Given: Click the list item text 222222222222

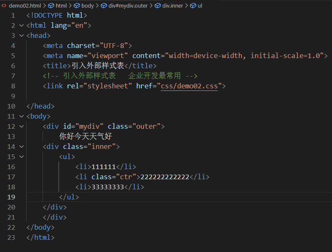Looking at the screenshot, I should 165,177.
